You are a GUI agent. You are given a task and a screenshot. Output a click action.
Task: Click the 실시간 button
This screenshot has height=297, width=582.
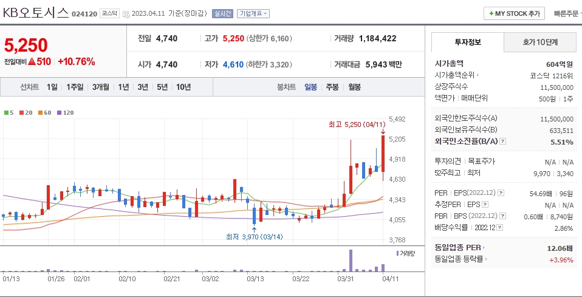click(x=223, y=14)
